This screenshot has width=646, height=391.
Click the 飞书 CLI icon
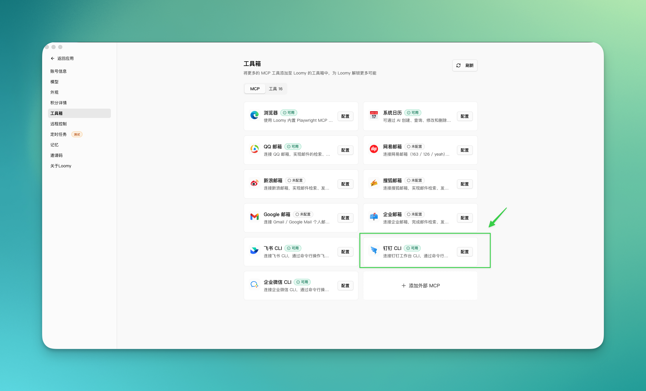click(254, 250)
